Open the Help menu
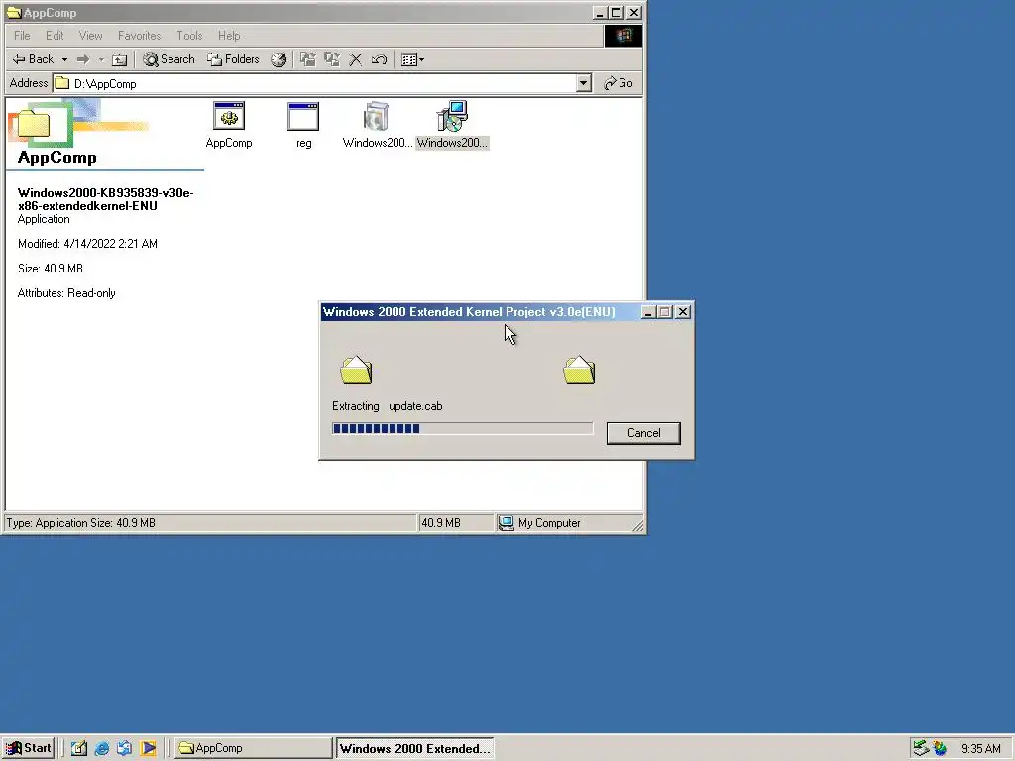This screenshot has height=761, width=1015. point(229,36)
